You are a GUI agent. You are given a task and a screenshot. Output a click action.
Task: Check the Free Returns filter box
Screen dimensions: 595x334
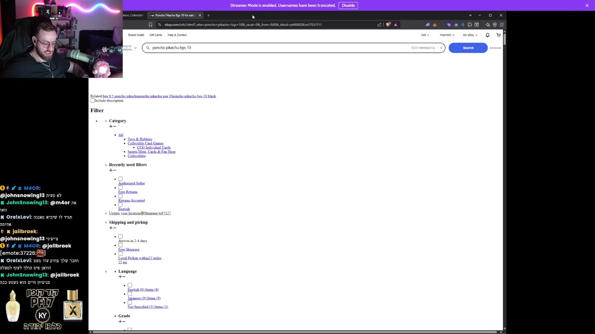120,187
